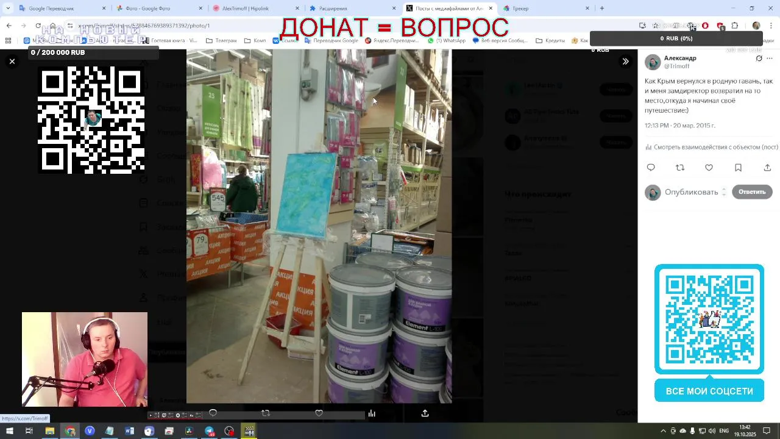
Task: Open Александр's profile avatar in the post
Action: (x=653, y=62)
